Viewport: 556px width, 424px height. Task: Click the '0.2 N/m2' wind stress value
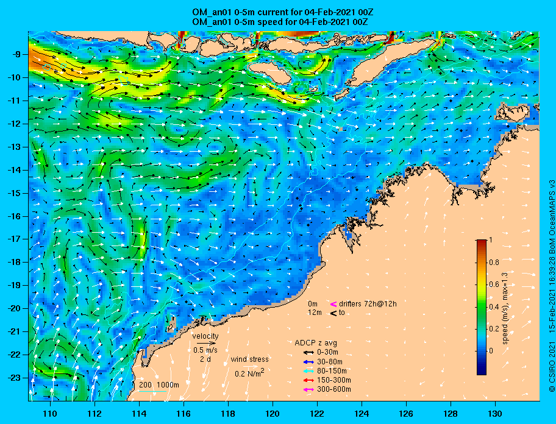(249, 373)
